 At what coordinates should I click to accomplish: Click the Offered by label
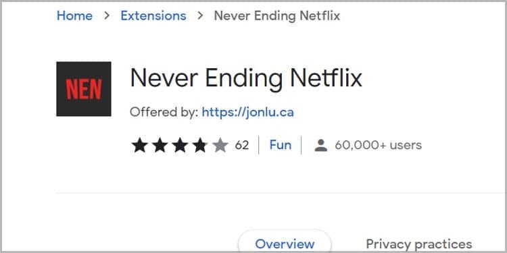(164, 112)
